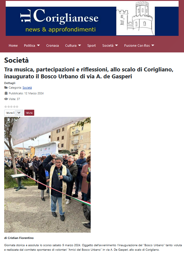
Task: Click the eye icon beside Visite
Action: (6, 99)
